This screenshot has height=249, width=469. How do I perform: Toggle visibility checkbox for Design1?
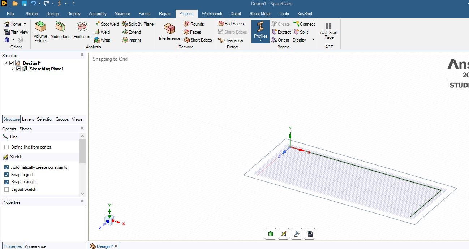click(11, 63)
